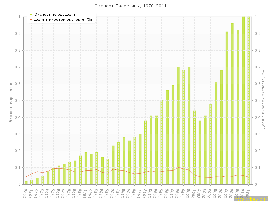Click the 2011 year label on x-axis
The width and height of the screenshot is (268, 201).
(248, 193)
